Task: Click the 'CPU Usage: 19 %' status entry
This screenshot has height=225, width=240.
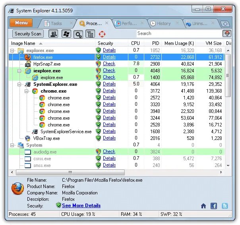Action: pyautogui.click(x=78, y=214)
